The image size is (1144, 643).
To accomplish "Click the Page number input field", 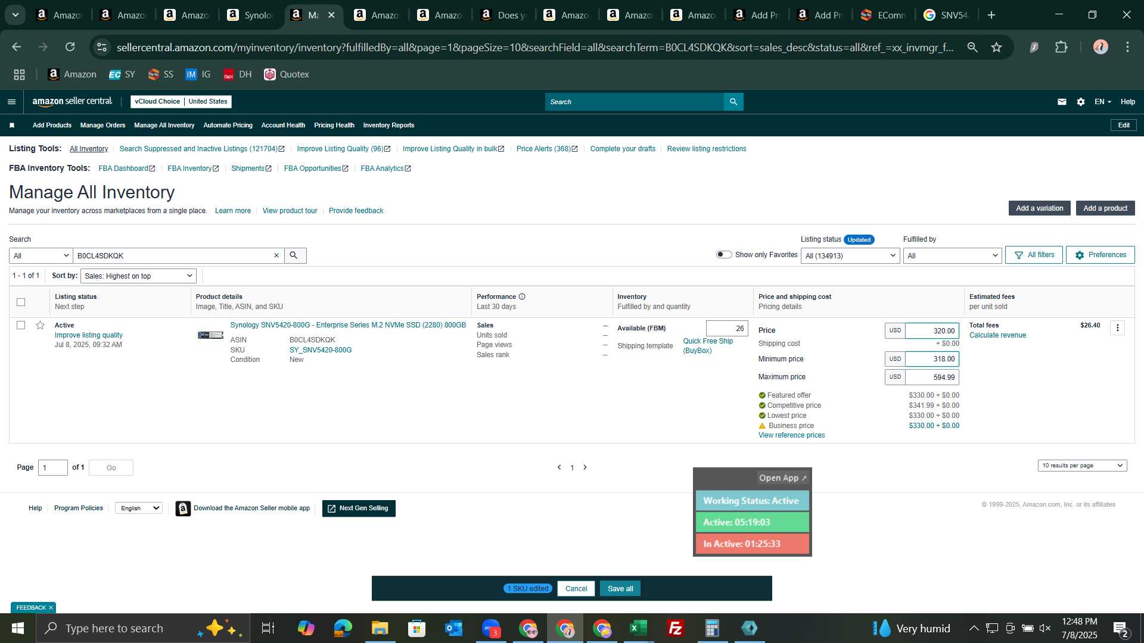I will (x=53, y=468).
